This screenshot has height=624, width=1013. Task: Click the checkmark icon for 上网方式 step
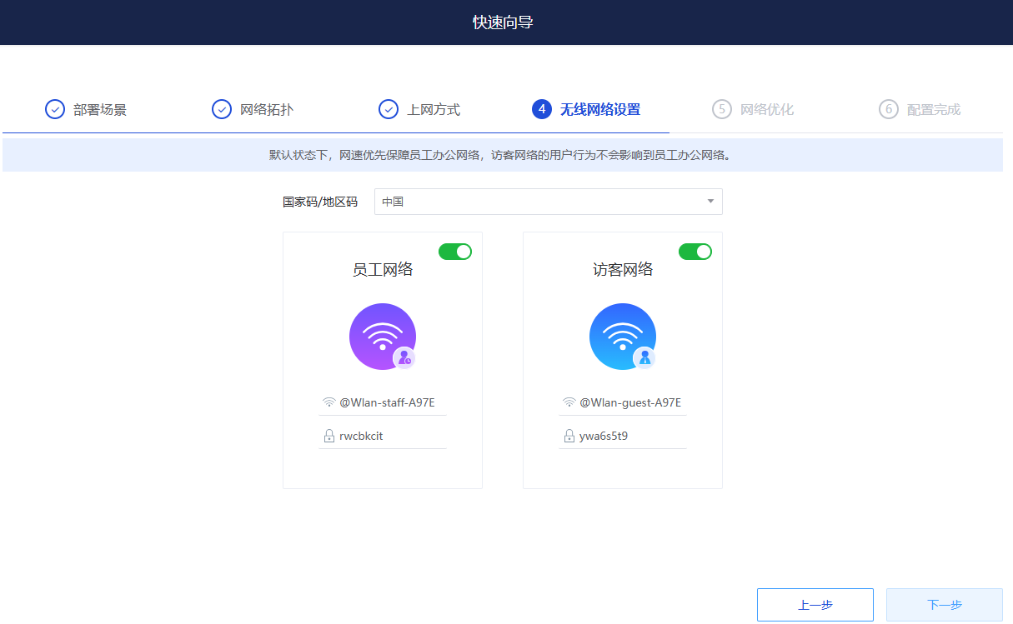[x=389, y=109]
